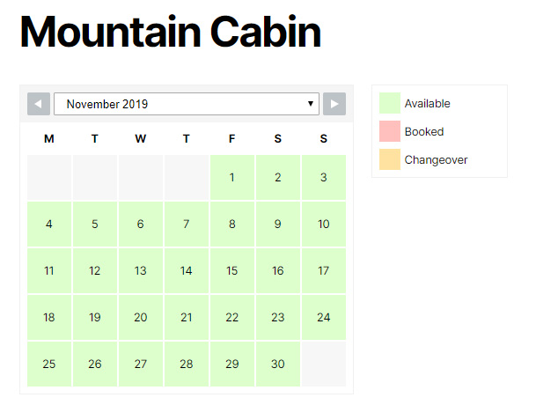536x405 pixels.
Task: Click the red Booked legend swatch
Action: point(389,132)
